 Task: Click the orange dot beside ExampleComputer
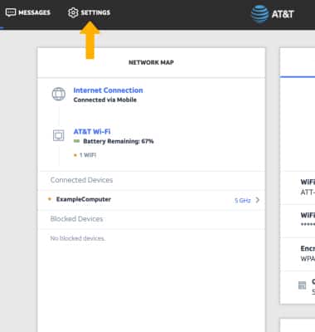click(50, 199)
